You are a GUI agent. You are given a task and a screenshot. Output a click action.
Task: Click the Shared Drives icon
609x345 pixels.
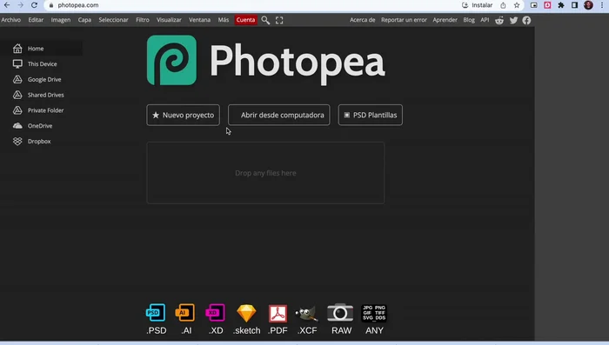[17, 95]
